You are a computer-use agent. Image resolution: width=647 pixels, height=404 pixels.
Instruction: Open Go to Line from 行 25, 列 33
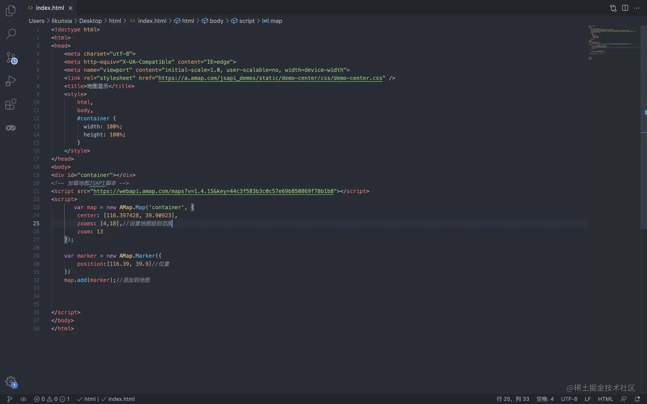click(513, 399)
